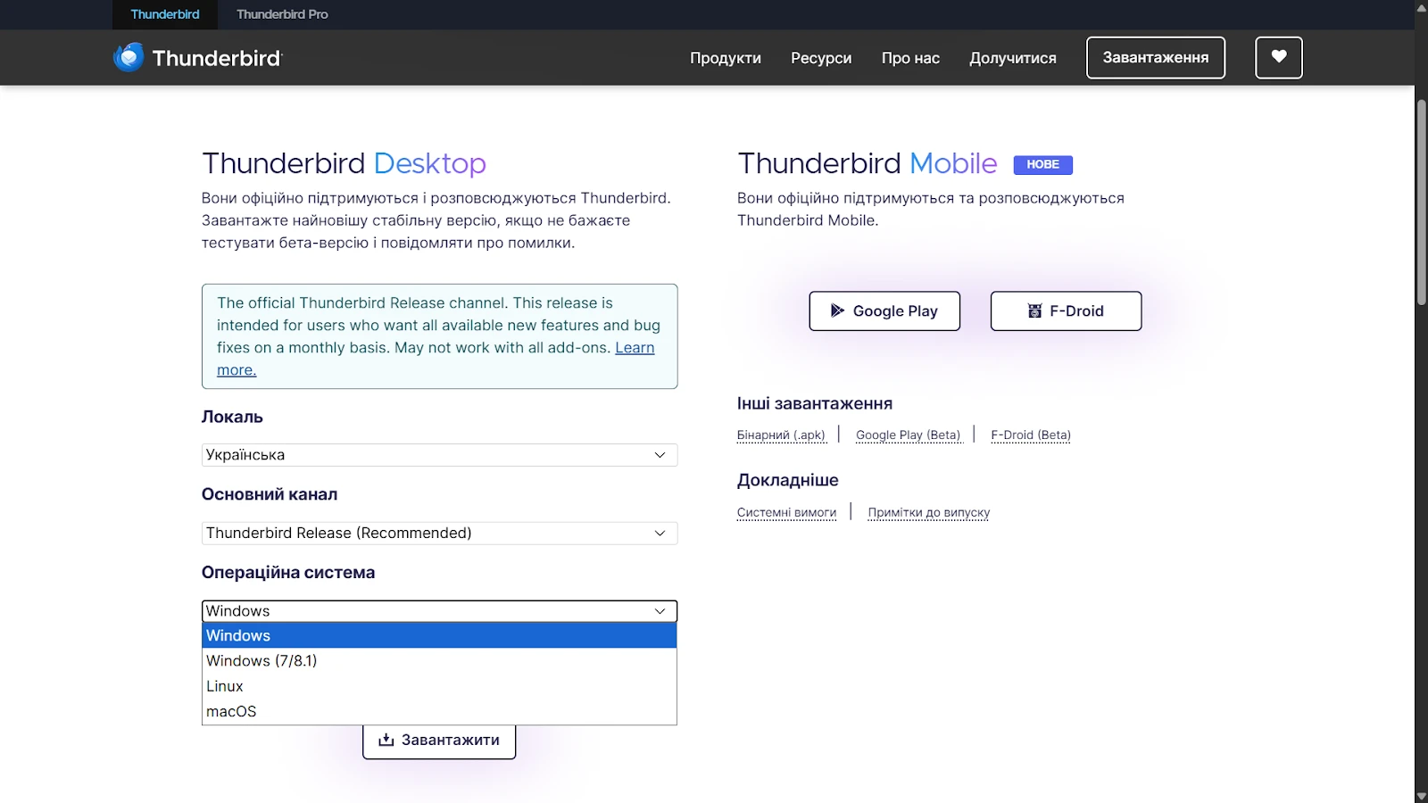Open the Долучитися menu
The height and width of the screenshot is (803, 1428).
click(1013, 57)
